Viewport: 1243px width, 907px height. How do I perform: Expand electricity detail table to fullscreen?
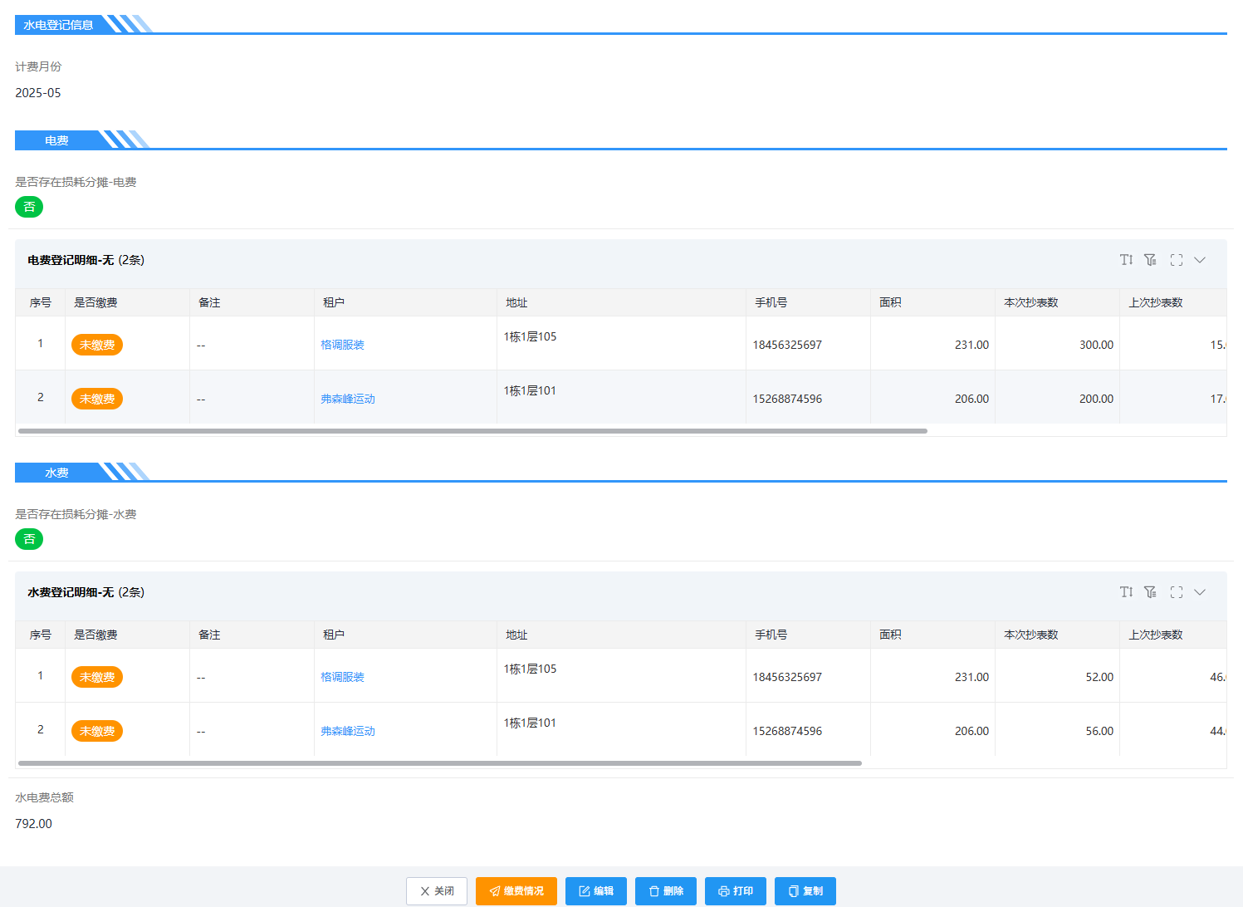pyautogui.click(x=1176, y=260)
